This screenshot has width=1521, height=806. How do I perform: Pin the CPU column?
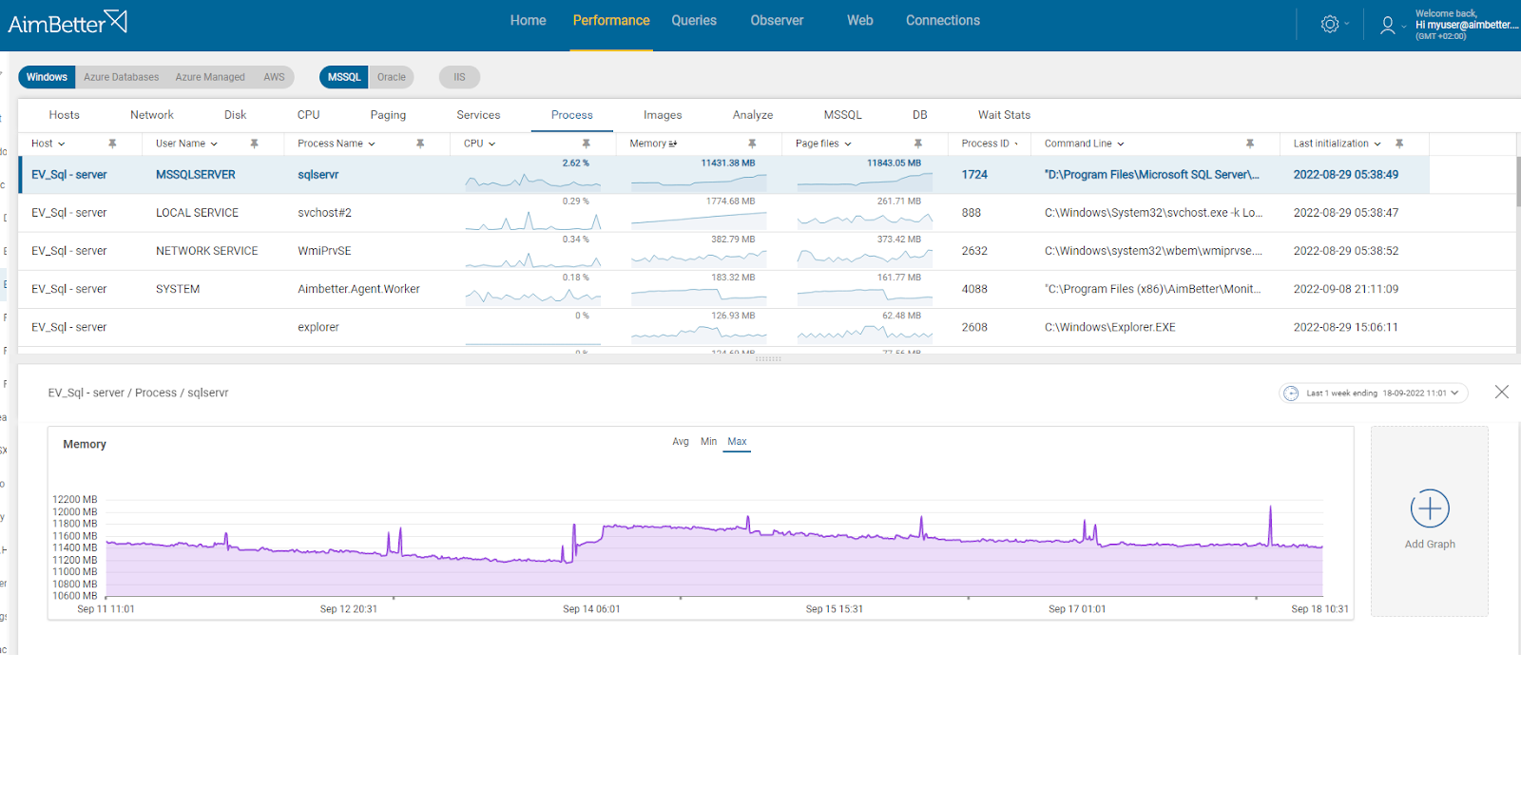pyautogui.click(x=587, y=144)
